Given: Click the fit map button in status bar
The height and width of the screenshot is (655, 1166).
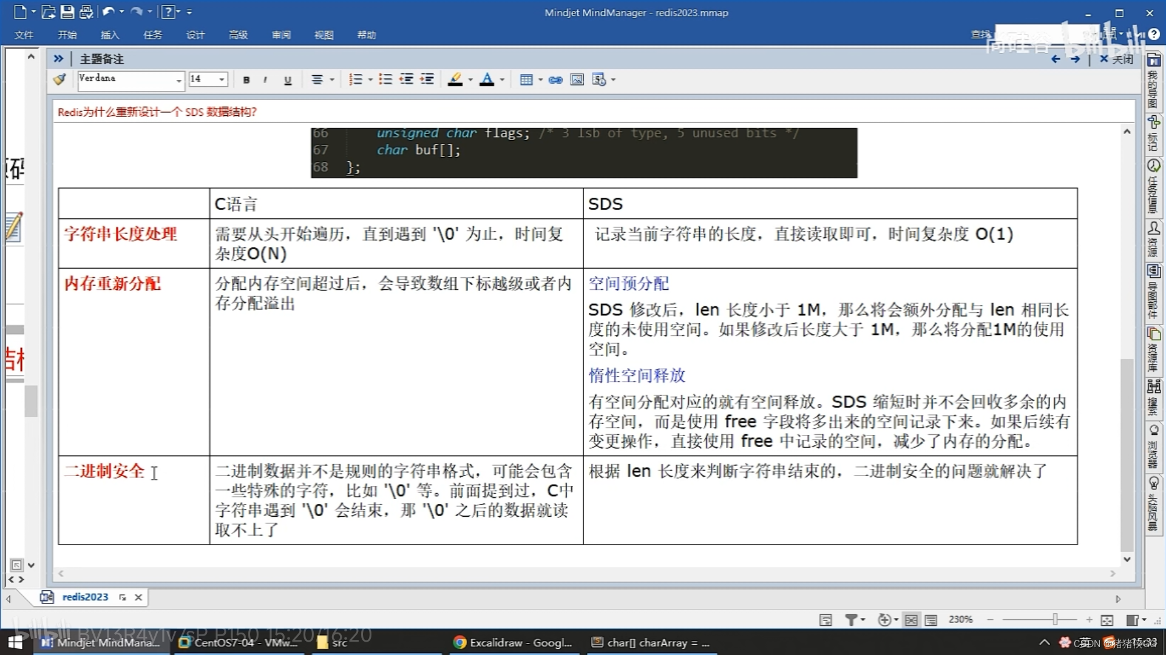Looking at the screenshot, I should (1107, 620).
